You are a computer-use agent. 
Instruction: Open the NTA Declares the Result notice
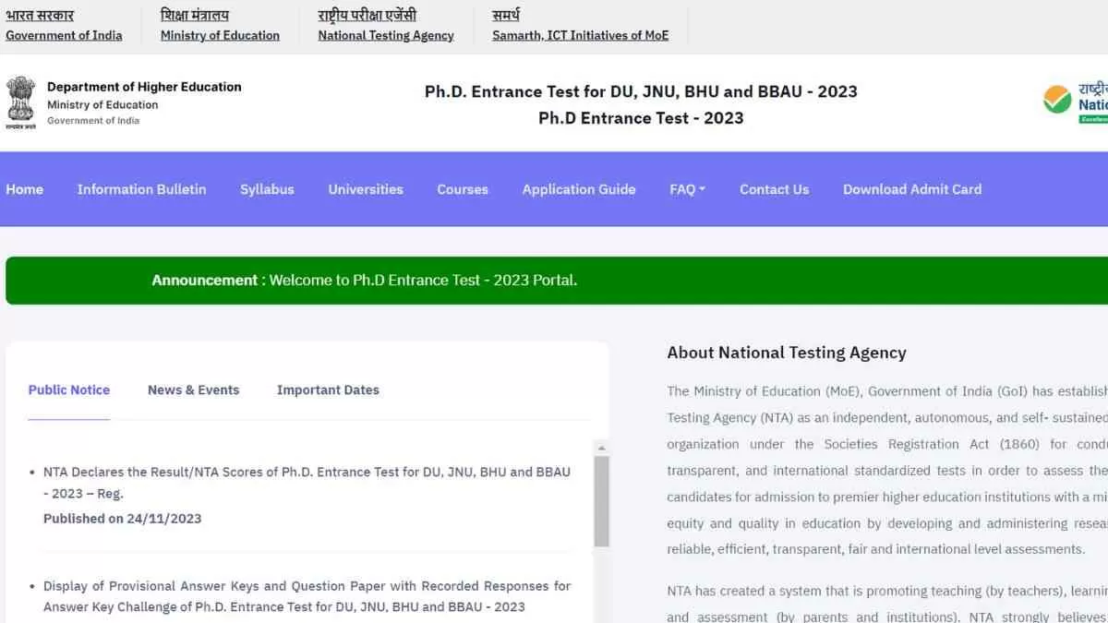[x=307, y=482]
